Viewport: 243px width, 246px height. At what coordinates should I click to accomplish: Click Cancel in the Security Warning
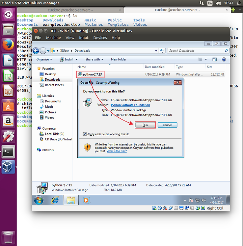point(167,125)
